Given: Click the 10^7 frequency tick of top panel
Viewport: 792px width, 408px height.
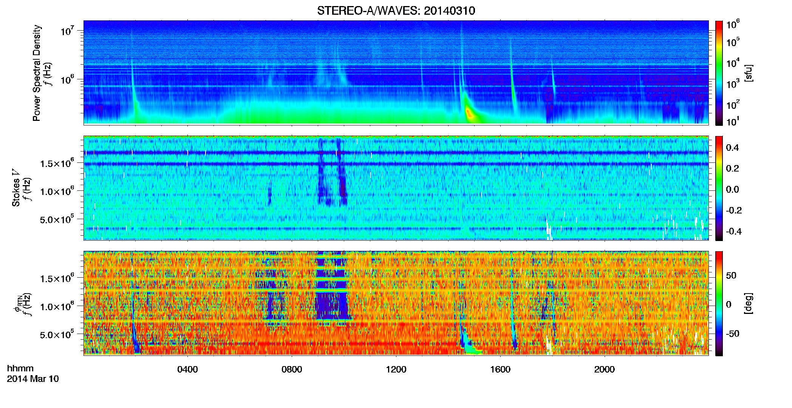Looking at the screenshot, I should click(67, 31).
